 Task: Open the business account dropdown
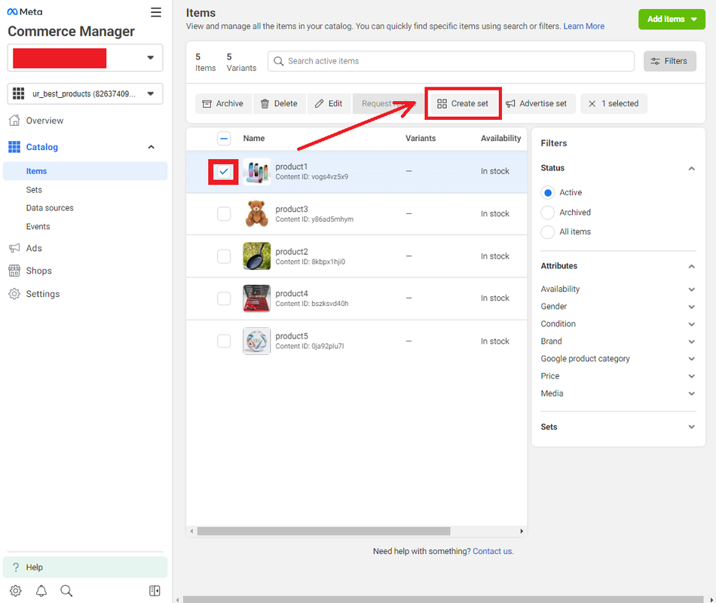(85, 58)
